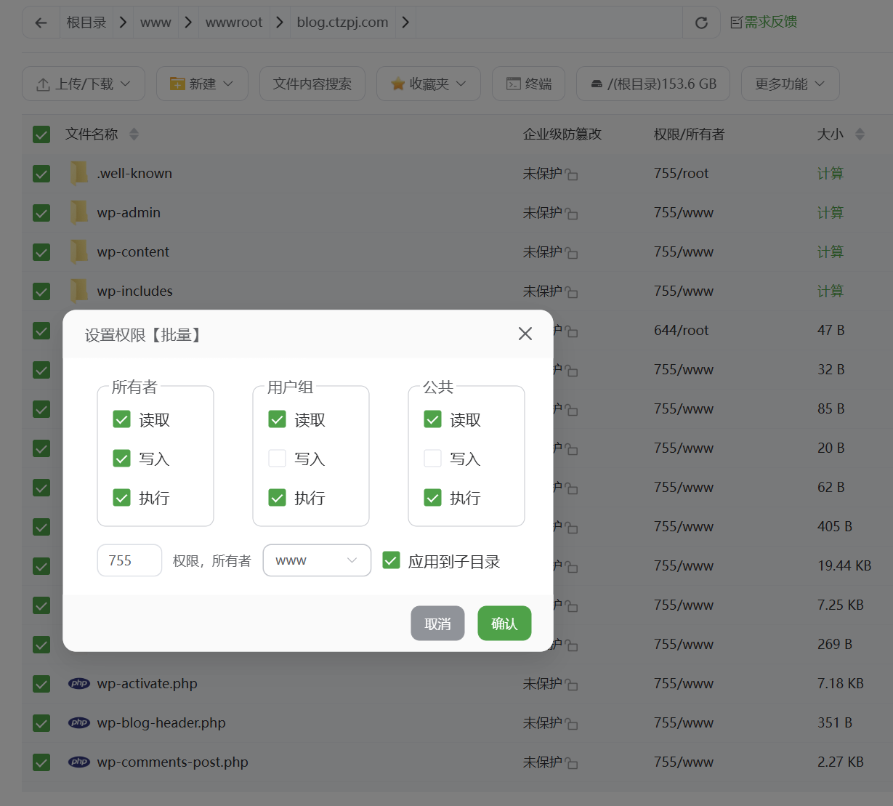The height and width of the screenshot is (806, 893).
Task: Enable write permission for public
Action: pyautogui.click(x=432, y=459)
